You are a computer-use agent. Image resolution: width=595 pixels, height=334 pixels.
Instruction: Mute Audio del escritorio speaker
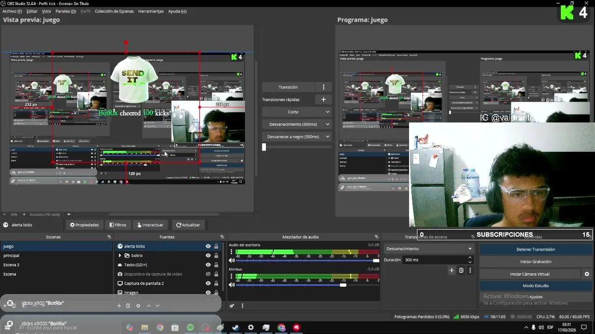click(231, 261)
